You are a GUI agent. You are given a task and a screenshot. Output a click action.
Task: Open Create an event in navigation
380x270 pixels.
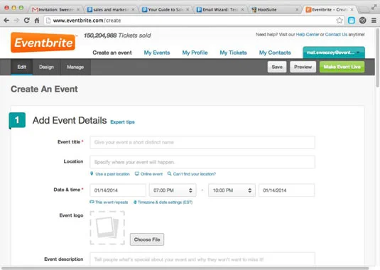pos(112,53)
